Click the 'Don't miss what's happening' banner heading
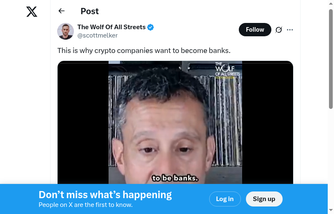This screenshot has height=214, width=334. (x=105, y=195)
